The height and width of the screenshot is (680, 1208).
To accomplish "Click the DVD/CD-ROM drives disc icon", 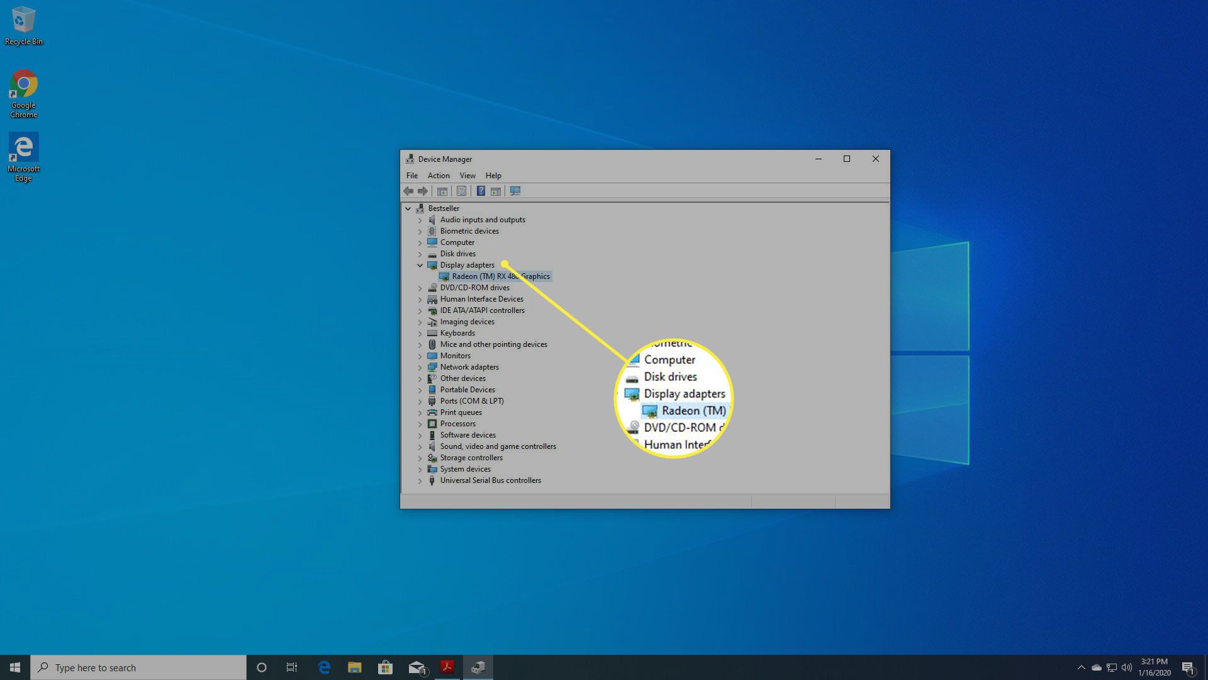I will pos(432,288).
